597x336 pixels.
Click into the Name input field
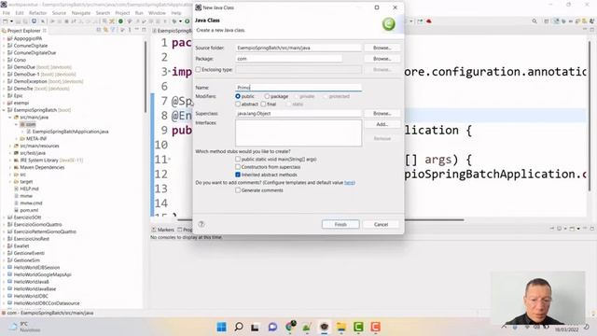(x=298, y=87)
